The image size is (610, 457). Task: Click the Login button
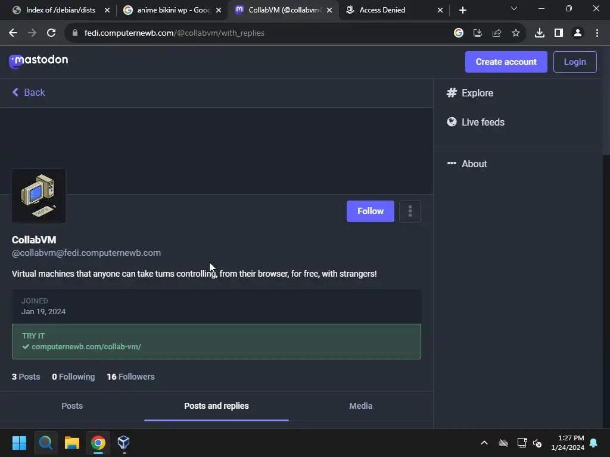pyautogui.click(x=575, y=62)
